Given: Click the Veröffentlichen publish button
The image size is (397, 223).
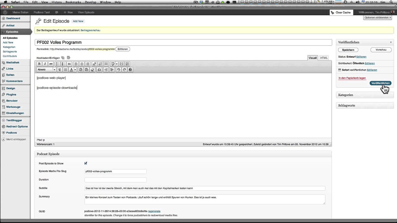Looking at the screenshot, I should (381, 83).
